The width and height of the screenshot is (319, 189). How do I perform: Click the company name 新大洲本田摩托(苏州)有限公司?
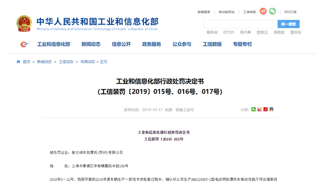pos(97,152)
